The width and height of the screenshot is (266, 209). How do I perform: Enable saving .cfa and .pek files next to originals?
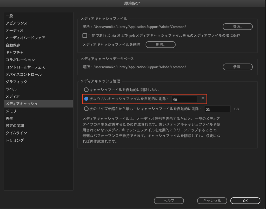pos(85,36)
